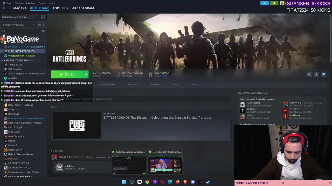
Task: Select the KÜTÜPHANE tab
Action: point(40,8)
